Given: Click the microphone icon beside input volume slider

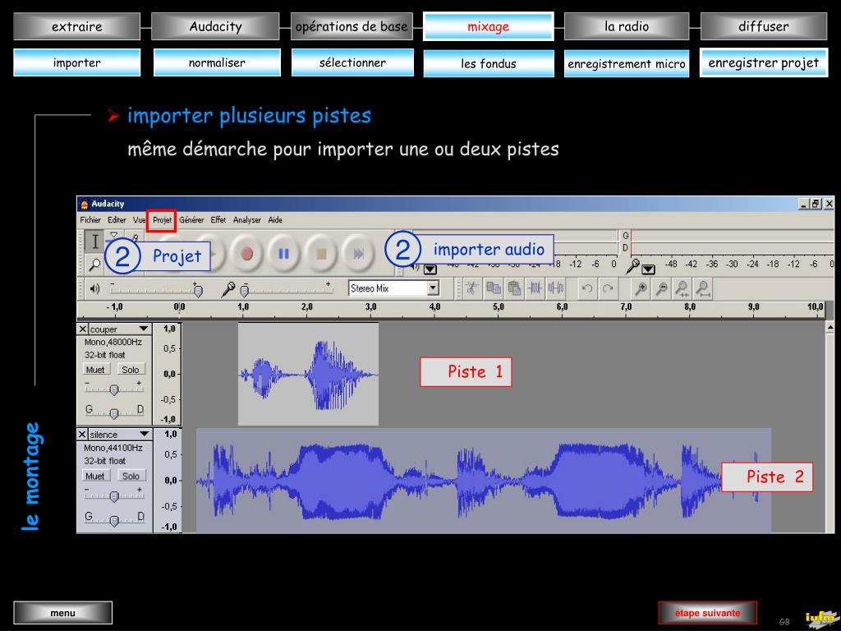Looking at the screenshot, I should (228, 289).
